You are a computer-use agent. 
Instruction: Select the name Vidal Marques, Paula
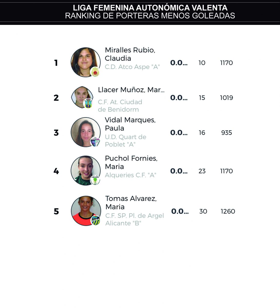coord(130,124)
